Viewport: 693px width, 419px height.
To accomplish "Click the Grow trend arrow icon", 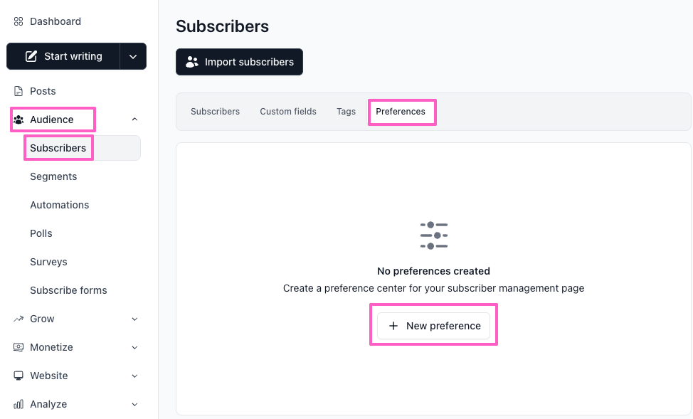I will pos(18,319).
